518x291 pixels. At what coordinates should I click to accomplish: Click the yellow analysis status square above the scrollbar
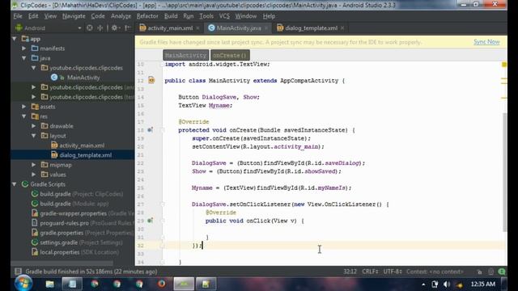(504, 65)
